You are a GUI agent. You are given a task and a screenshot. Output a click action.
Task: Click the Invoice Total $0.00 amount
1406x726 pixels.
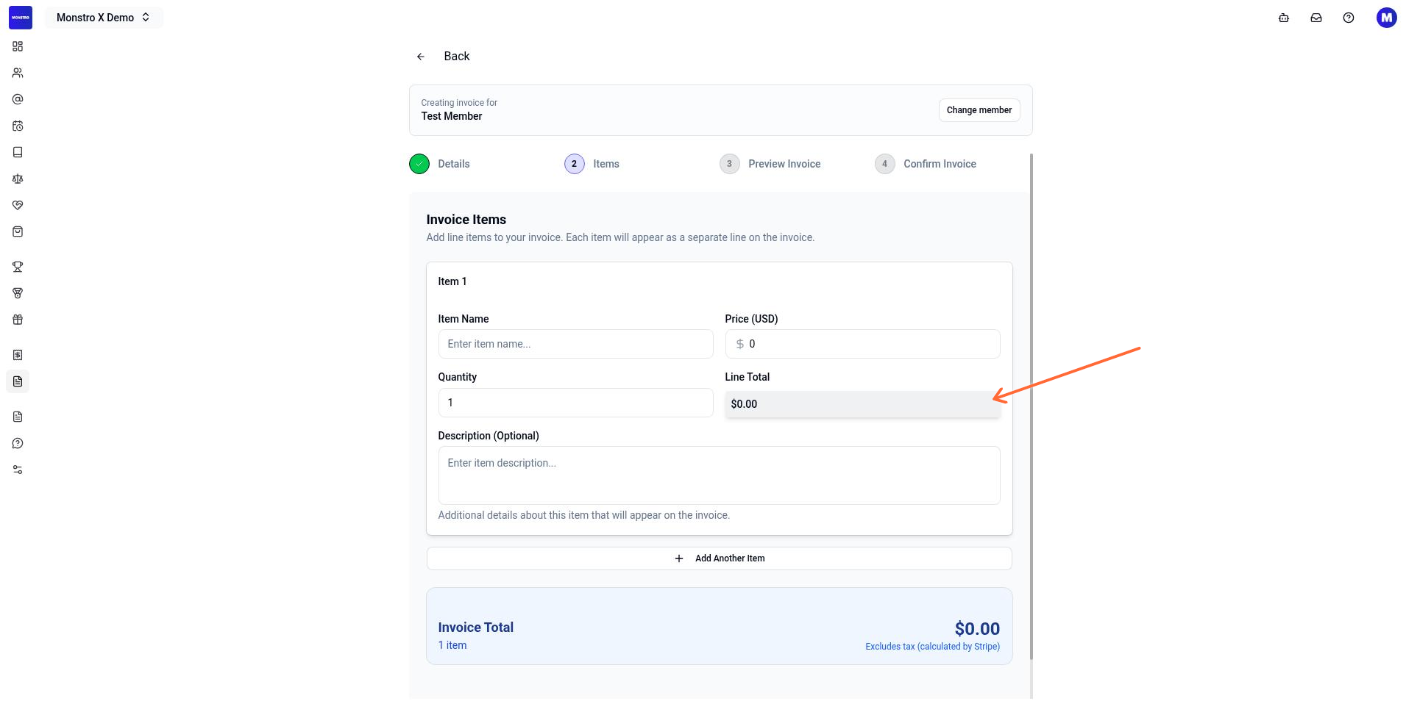977,629
